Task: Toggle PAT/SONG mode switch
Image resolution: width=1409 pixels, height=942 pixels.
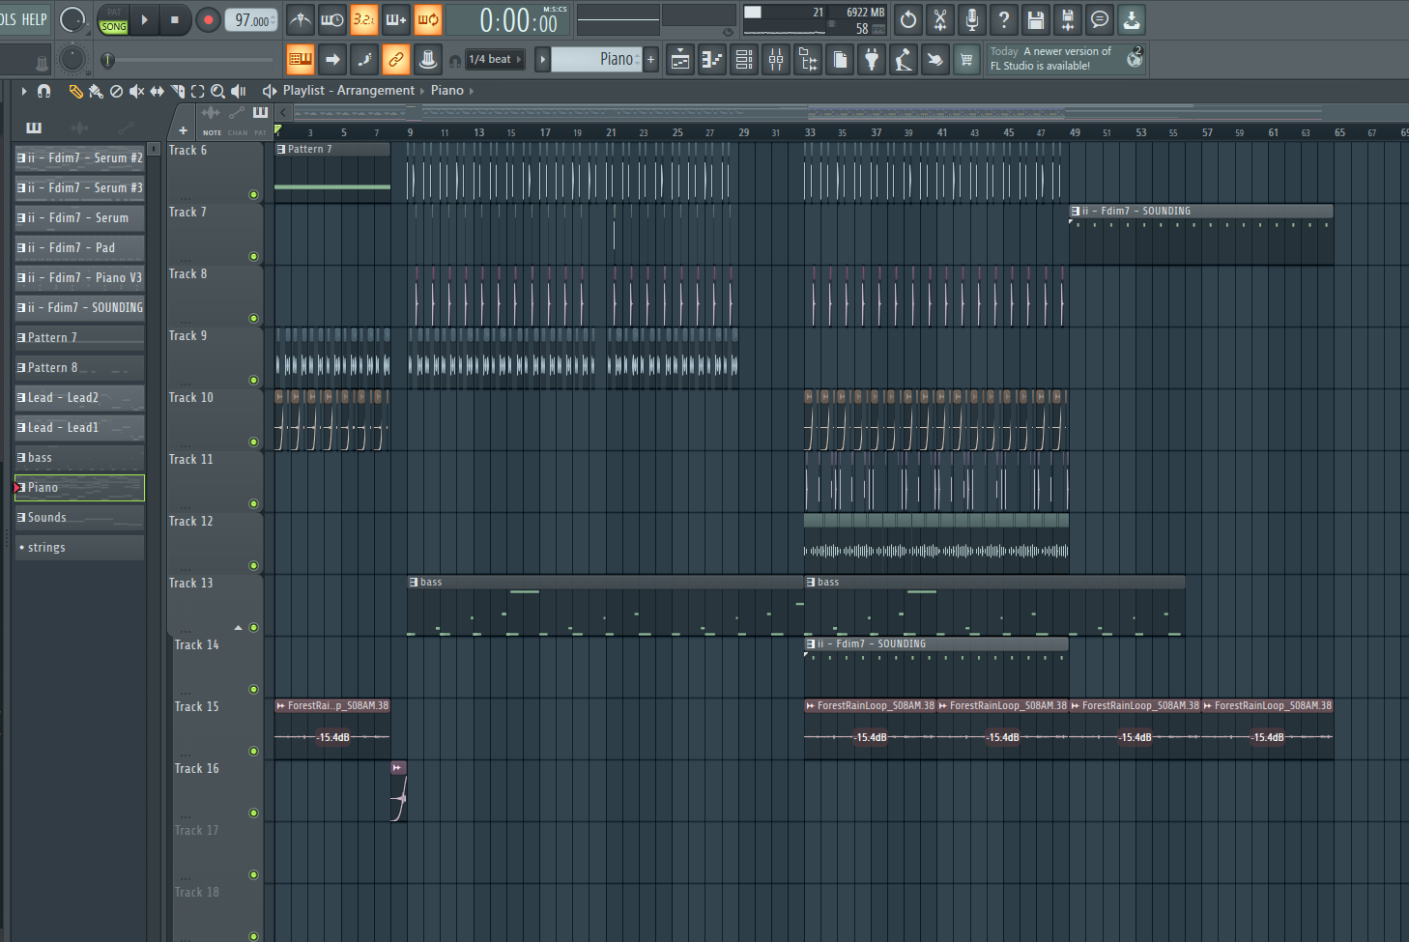Action: [113, 20]
